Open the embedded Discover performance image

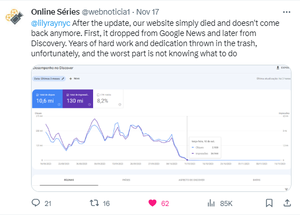tap(161, 128)
